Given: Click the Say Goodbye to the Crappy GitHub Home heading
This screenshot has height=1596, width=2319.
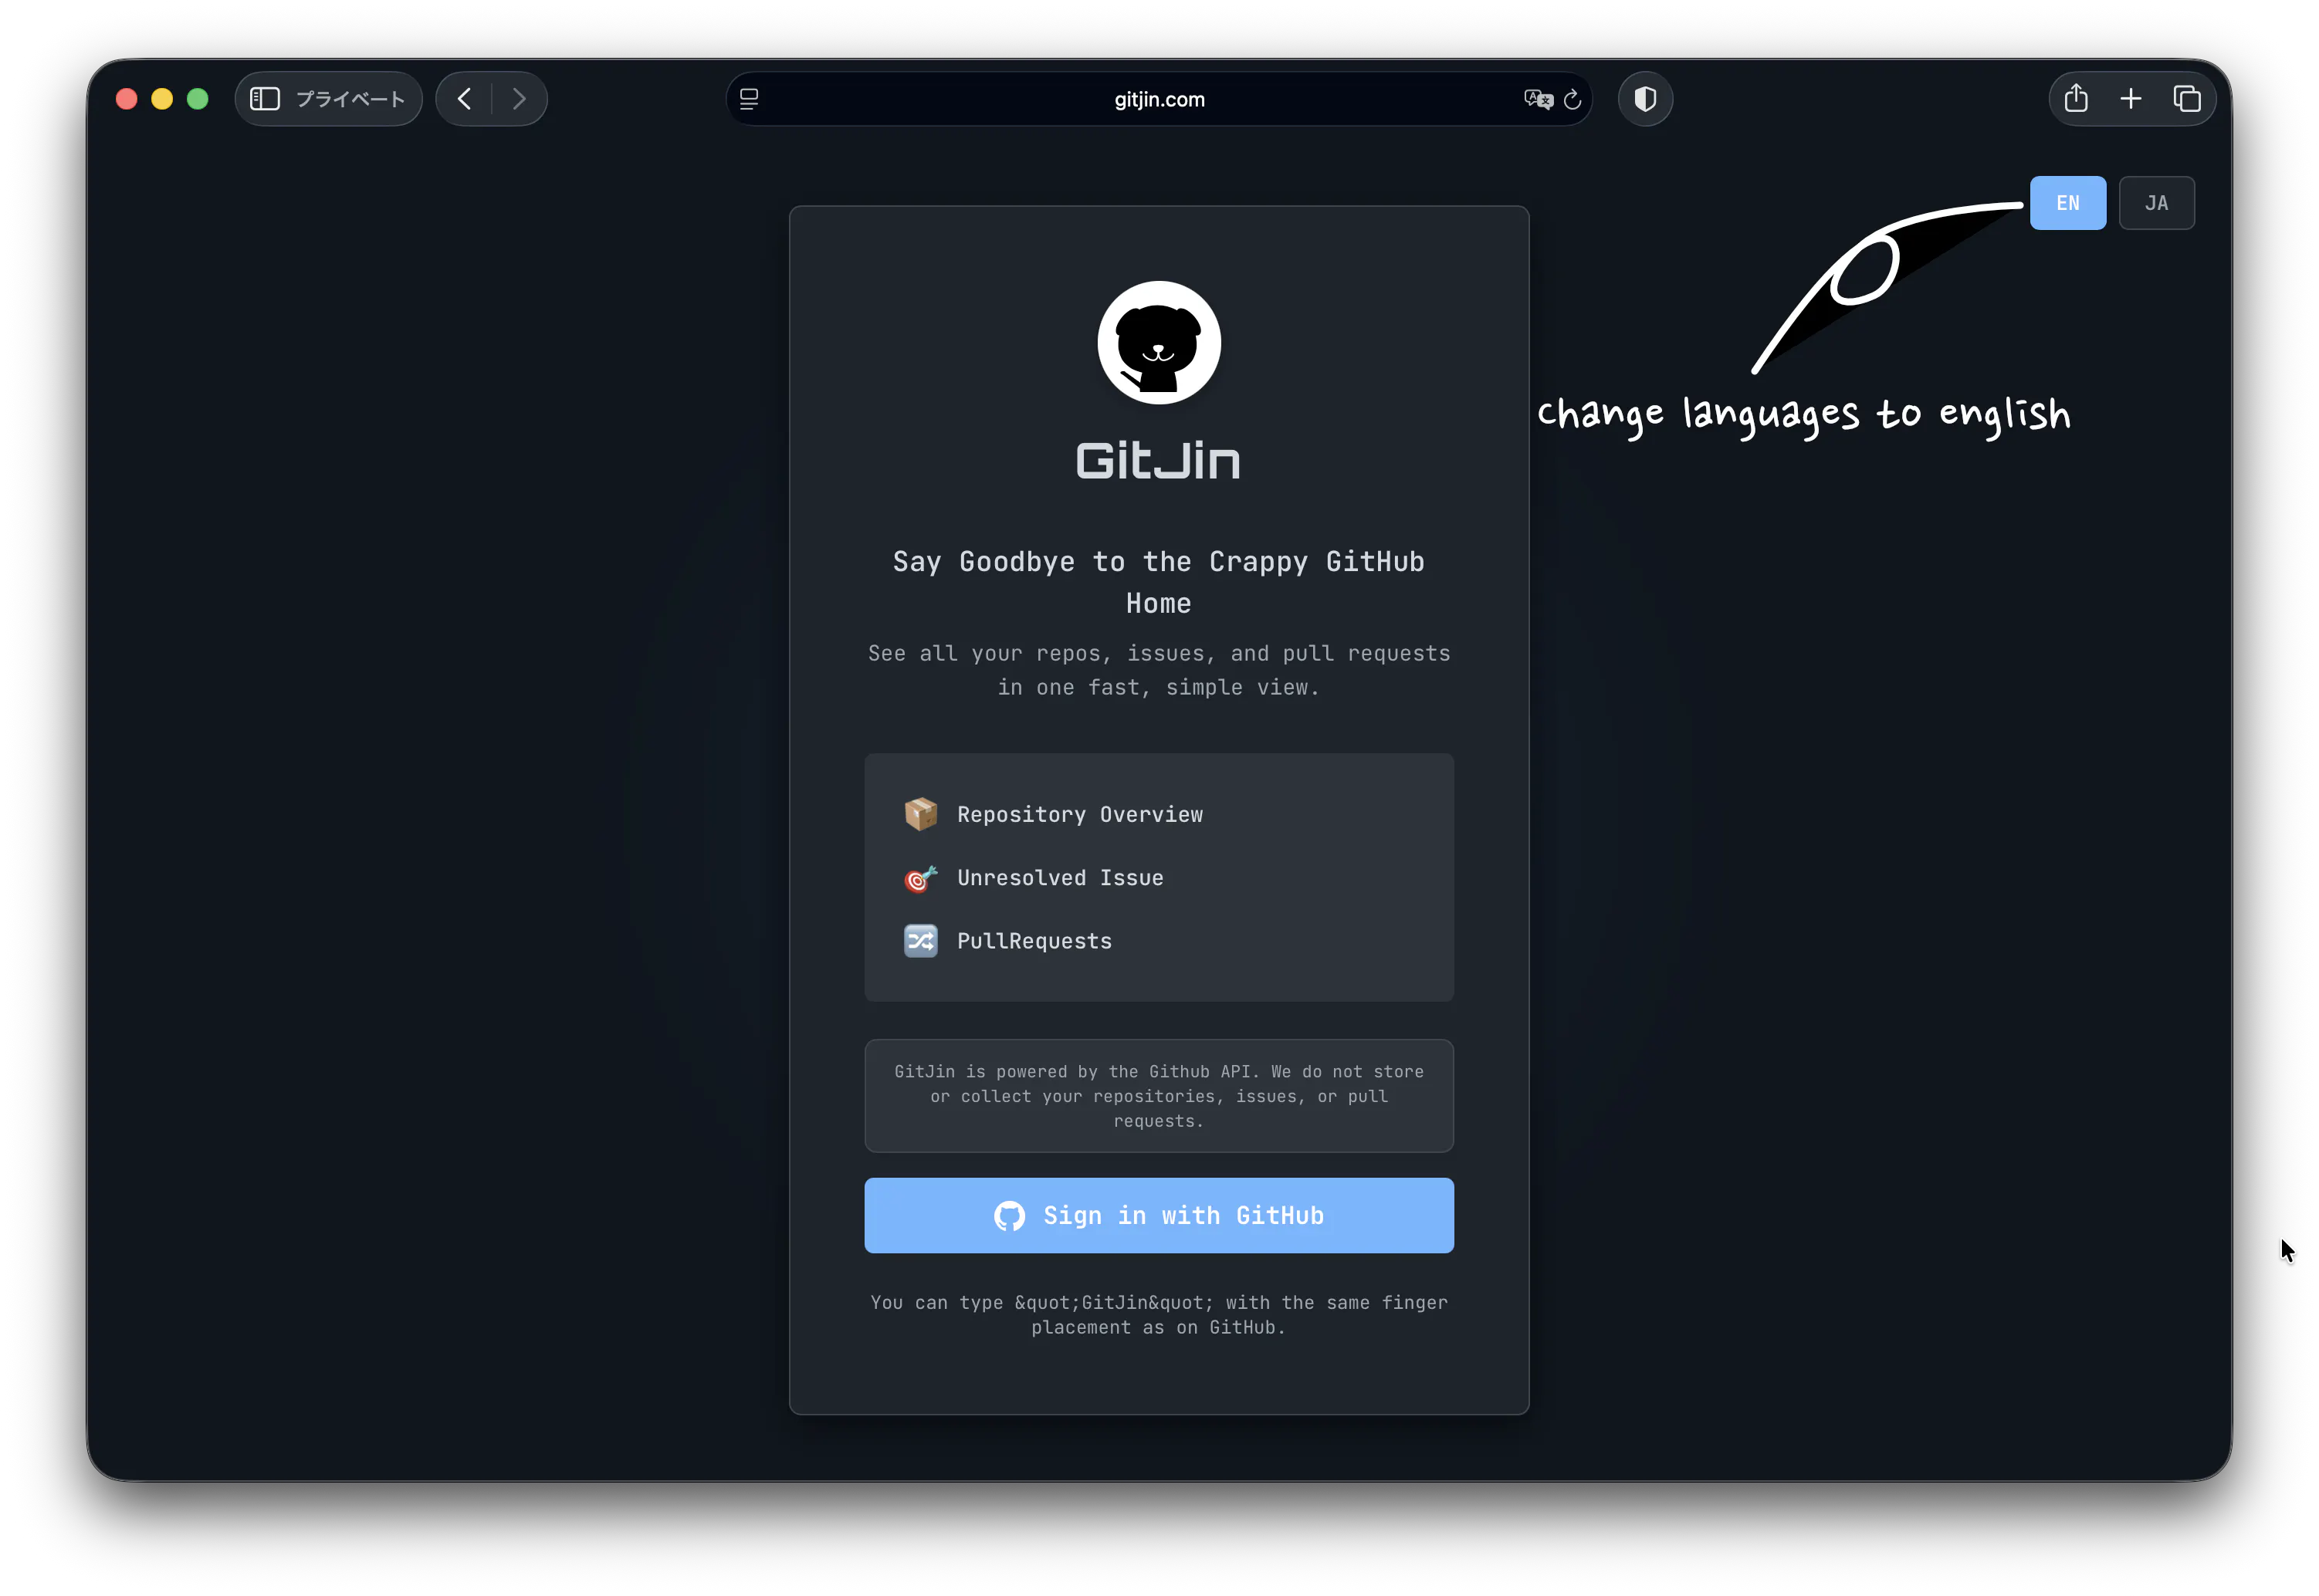Looking at the screenshot, I should click(1159, 582).
